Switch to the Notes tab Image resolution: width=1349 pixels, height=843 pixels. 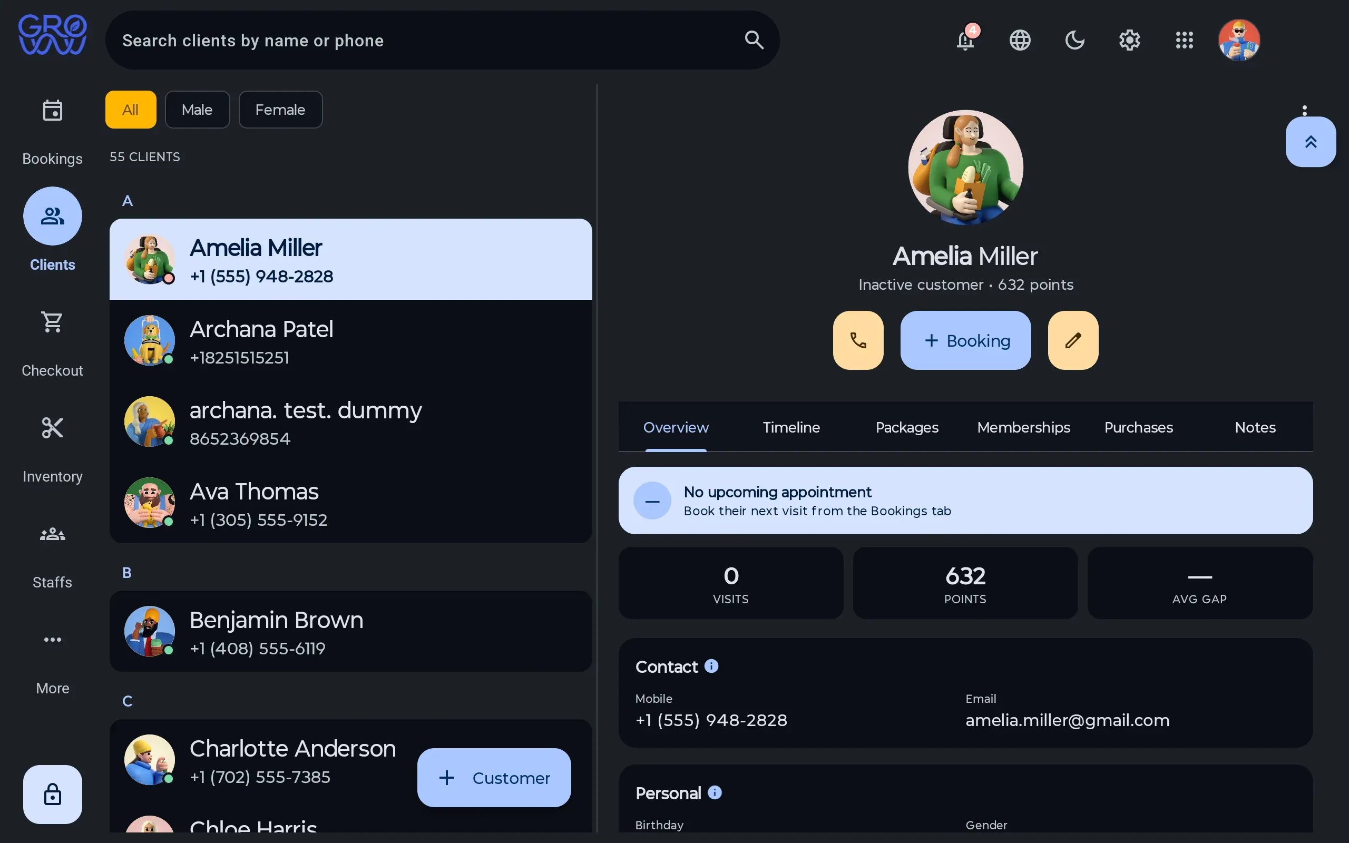tap(1255, 427)
